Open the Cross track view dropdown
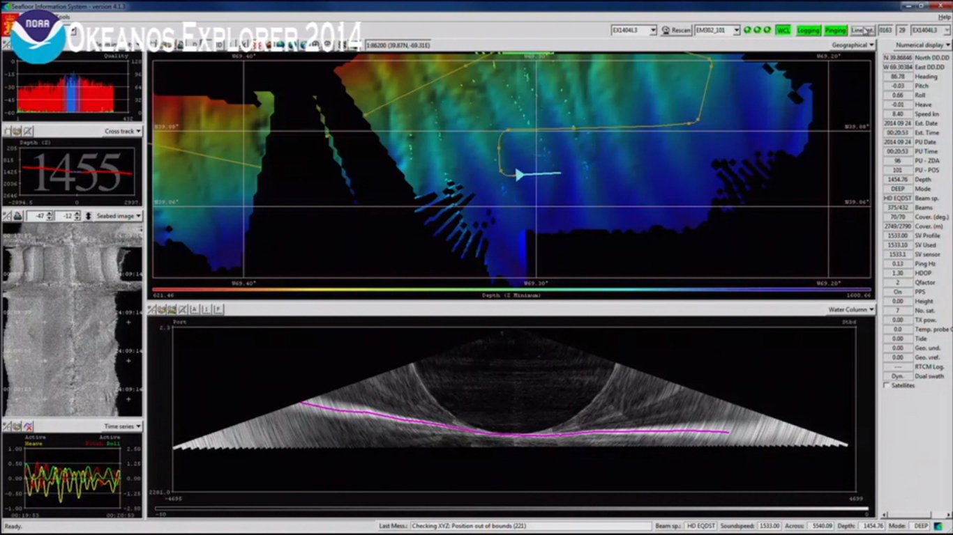The image size is (953, 535). click(123, 131)
